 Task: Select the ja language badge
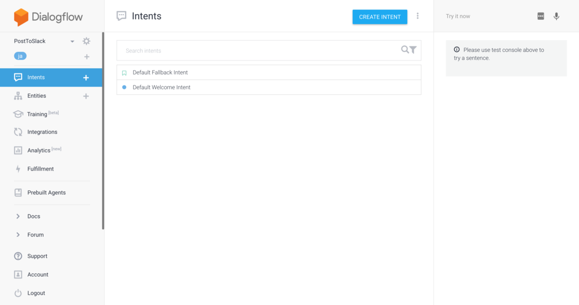pyautogui.click(x=20, y=56)
